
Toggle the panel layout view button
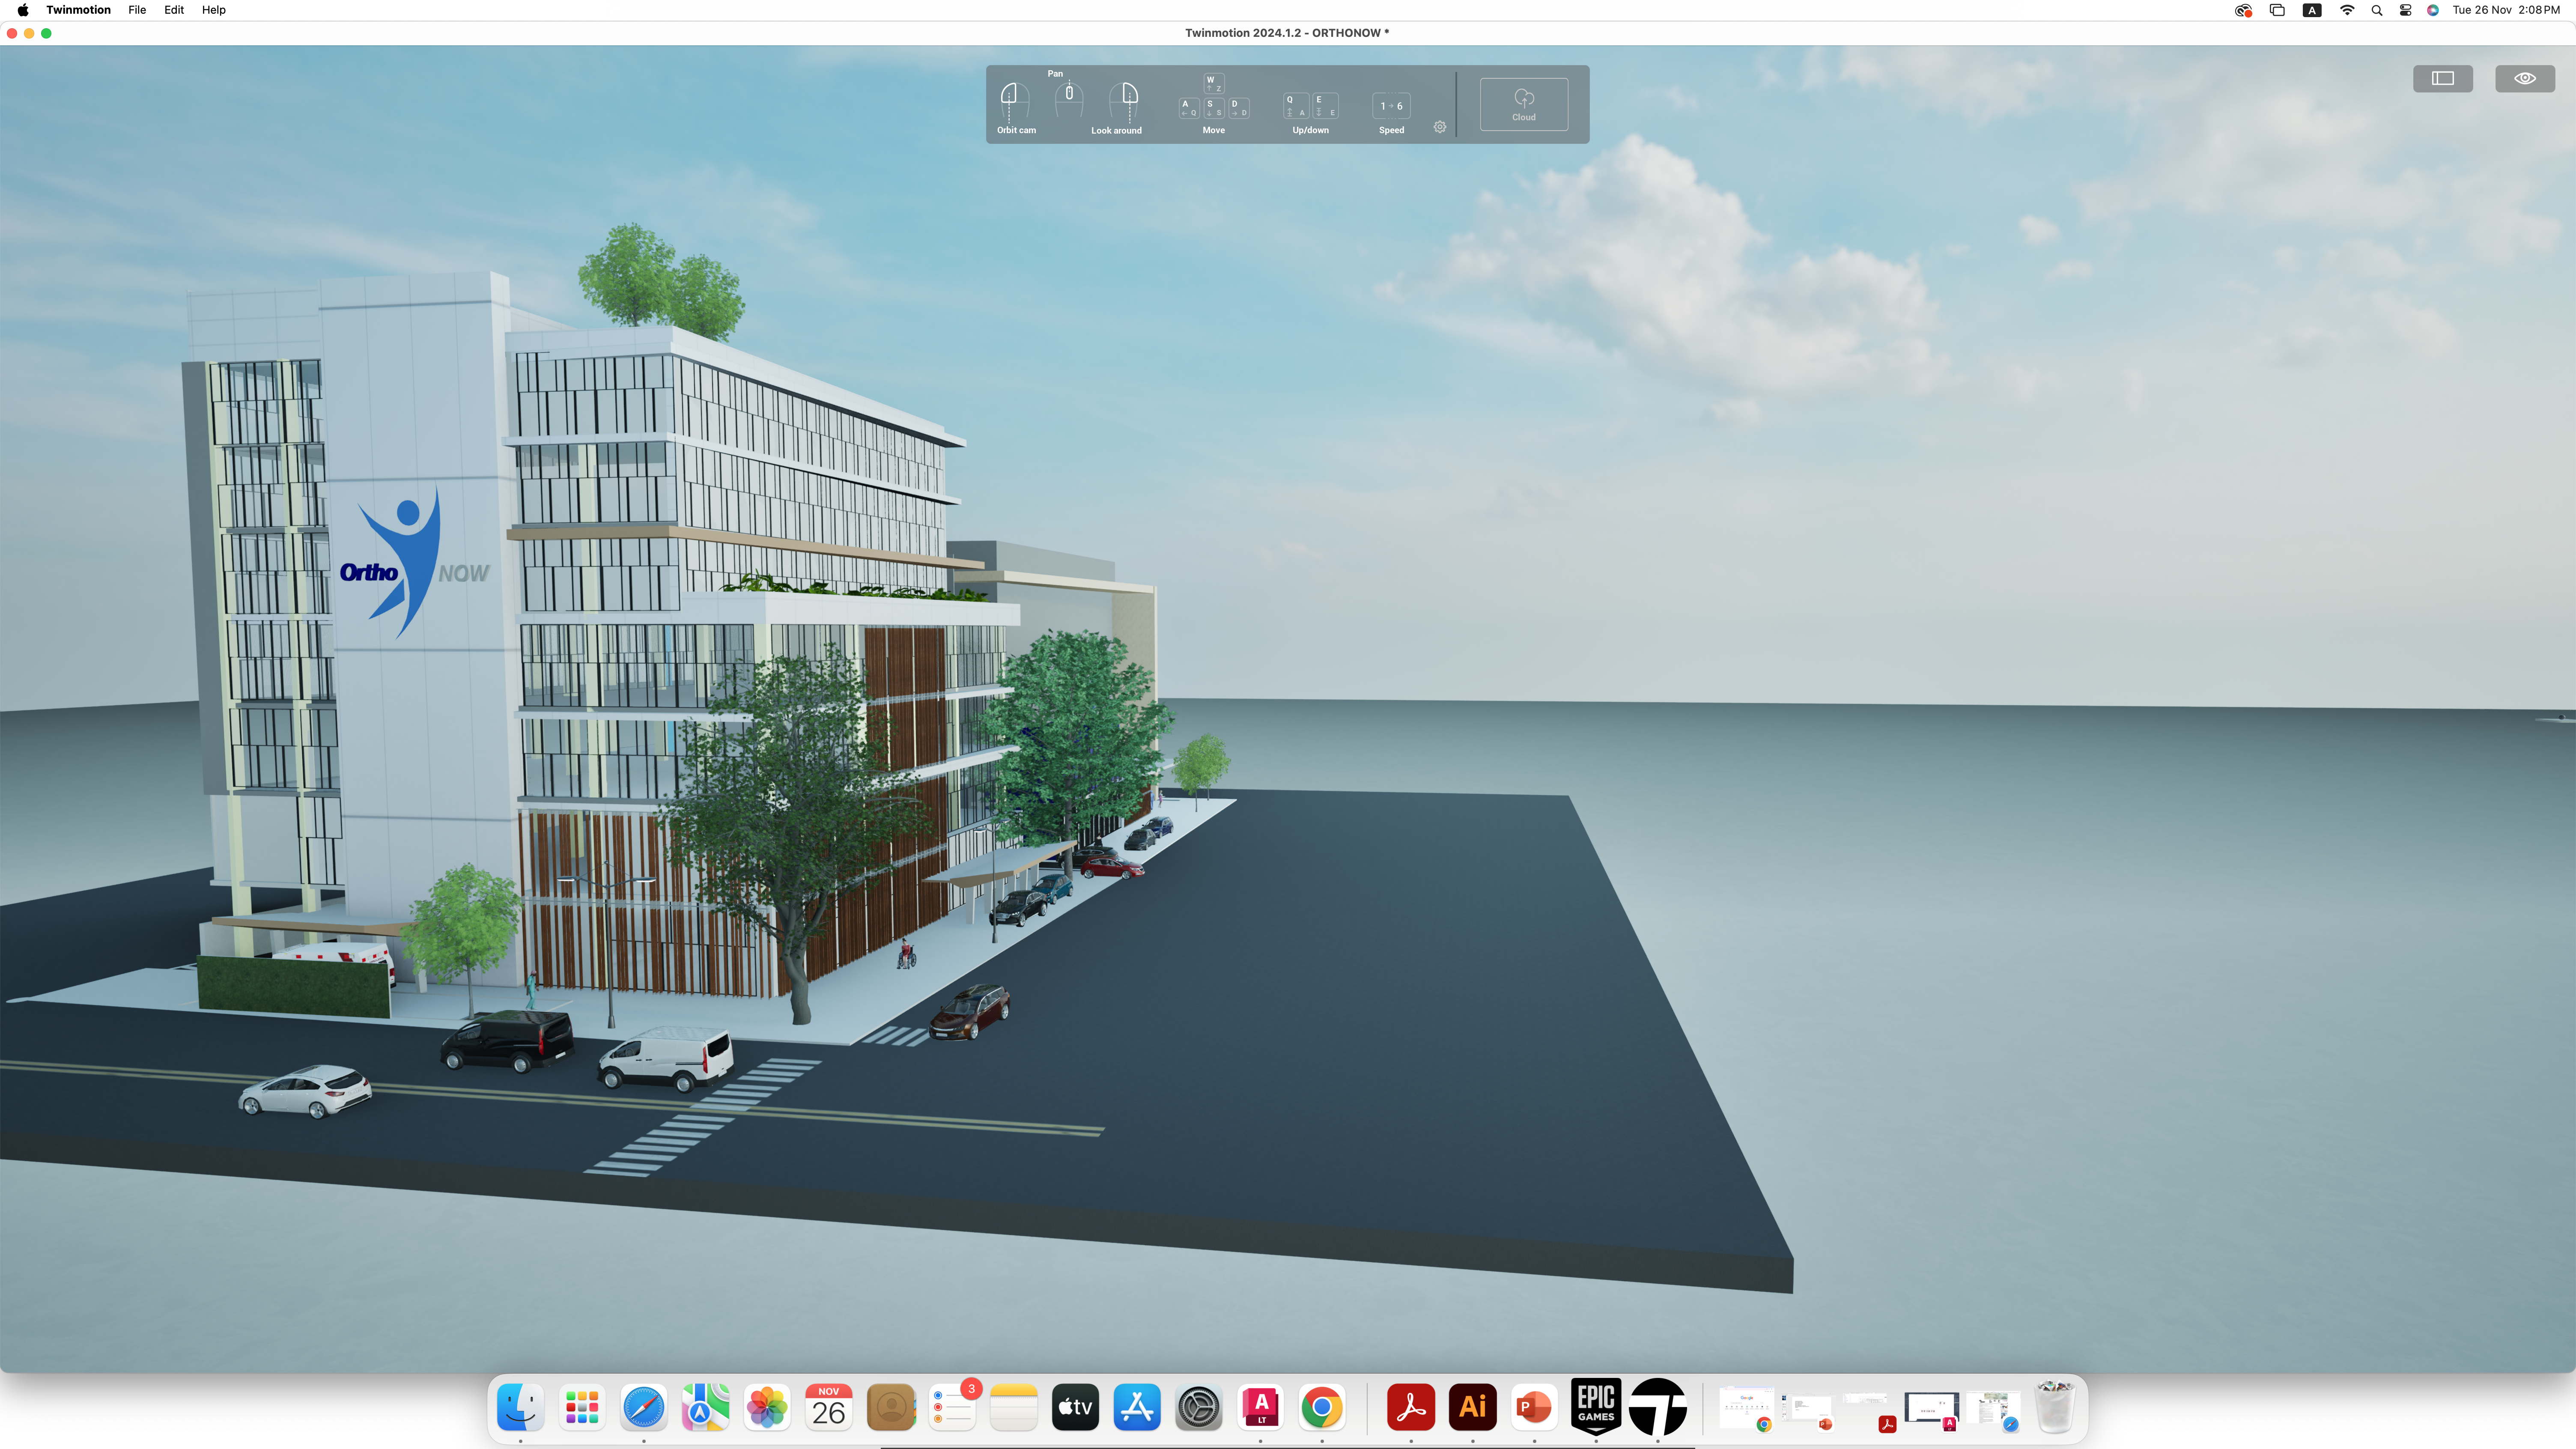pyautogui.click(x=2442, y=78)
